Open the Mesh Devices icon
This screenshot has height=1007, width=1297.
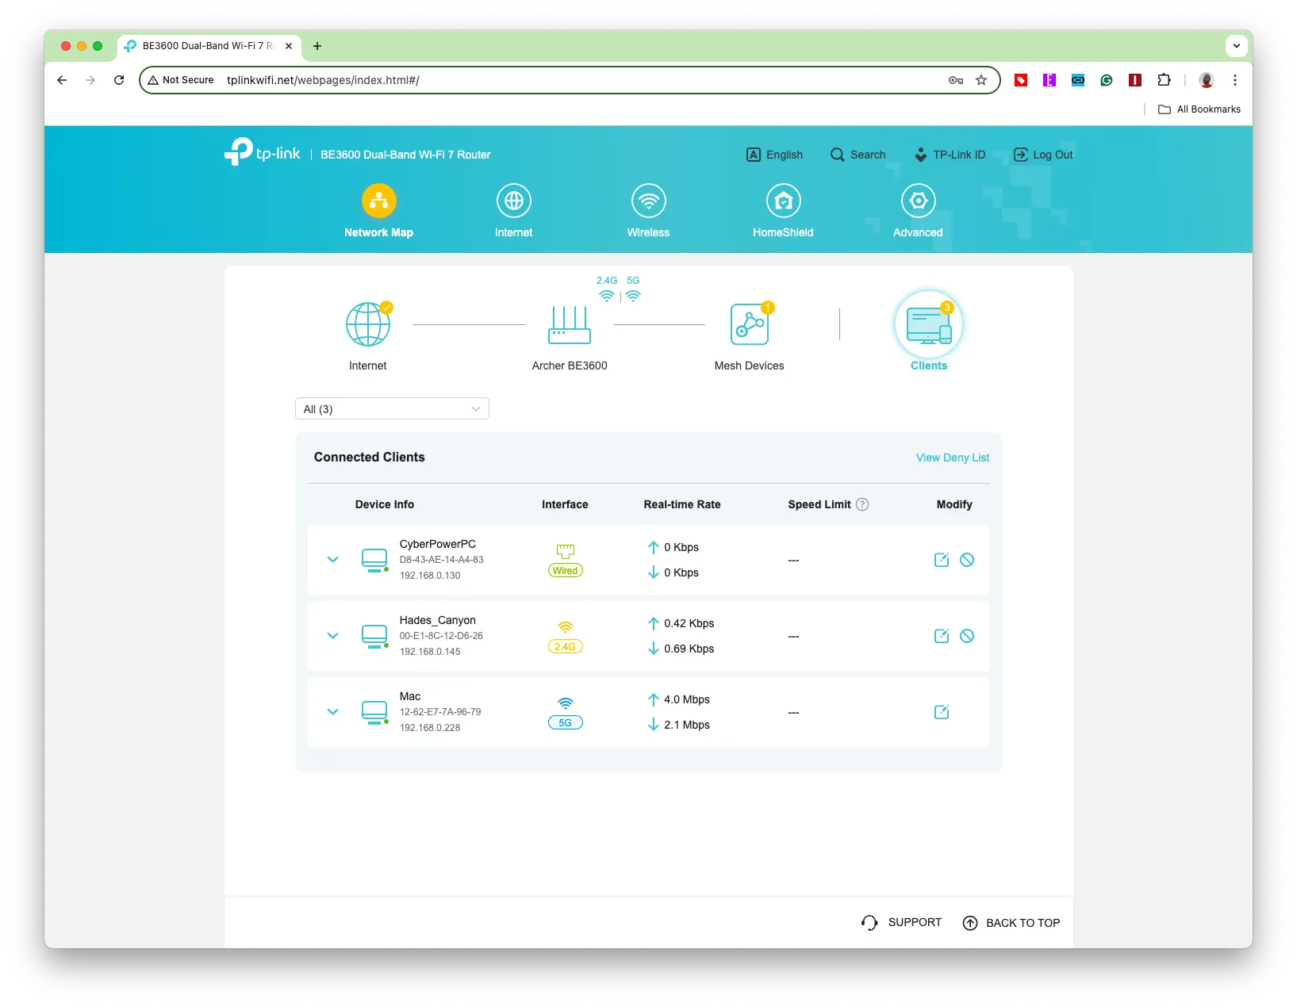pos(750,324)
